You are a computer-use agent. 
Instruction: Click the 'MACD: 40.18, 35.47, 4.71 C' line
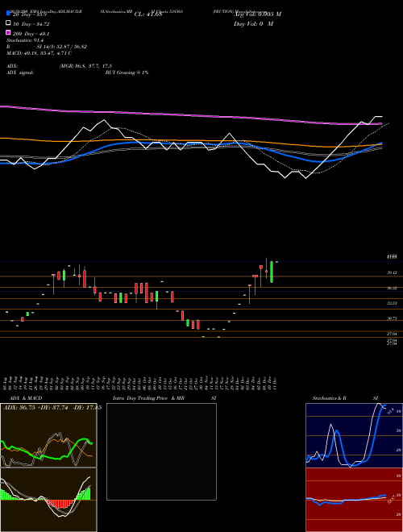[39, 53]
